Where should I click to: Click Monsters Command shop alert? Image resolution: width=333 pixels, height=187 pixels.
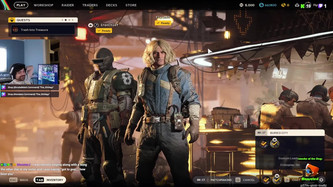coord(29,94)
